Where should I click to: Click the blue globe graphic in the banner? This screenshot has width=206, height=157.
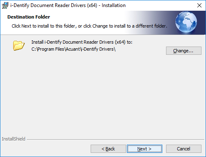(186, 22)
